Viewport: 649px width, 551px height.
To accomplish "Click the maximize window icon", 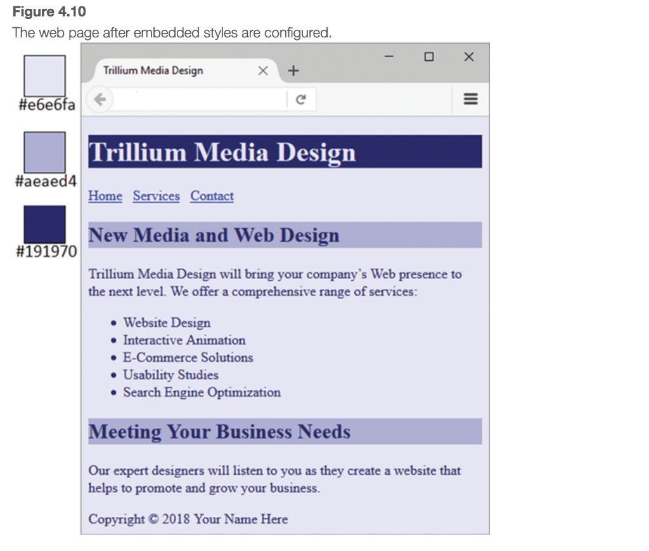I will click(x=428, y=56).
